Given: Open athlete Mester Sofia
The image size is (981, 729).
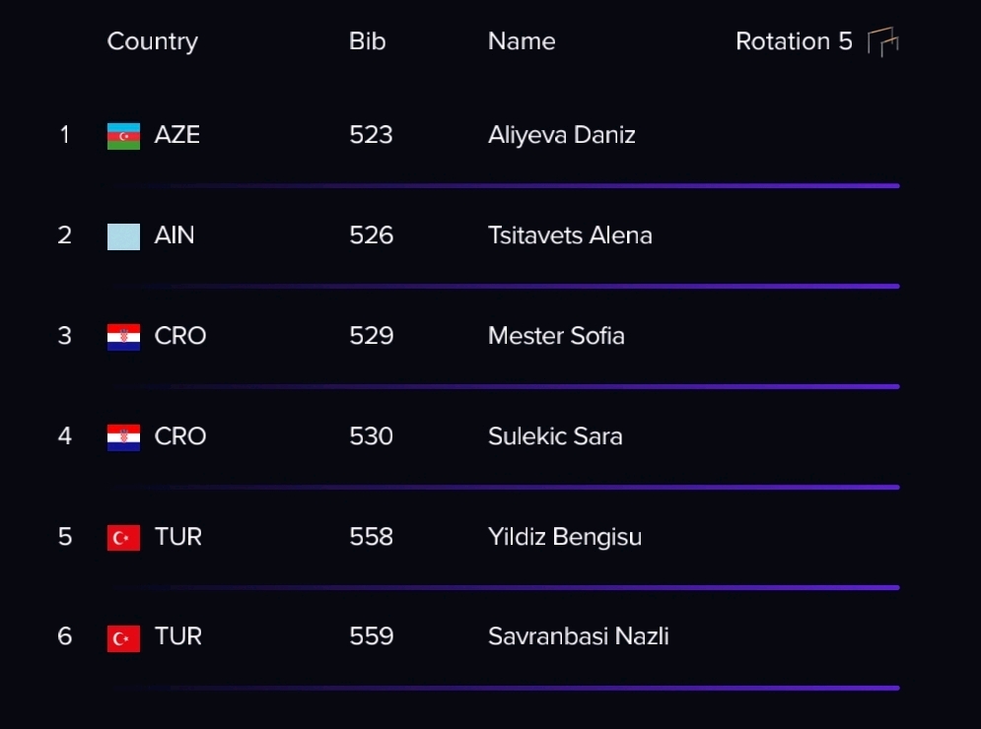Looking at the screenshot, I should [x=556, y=336].
